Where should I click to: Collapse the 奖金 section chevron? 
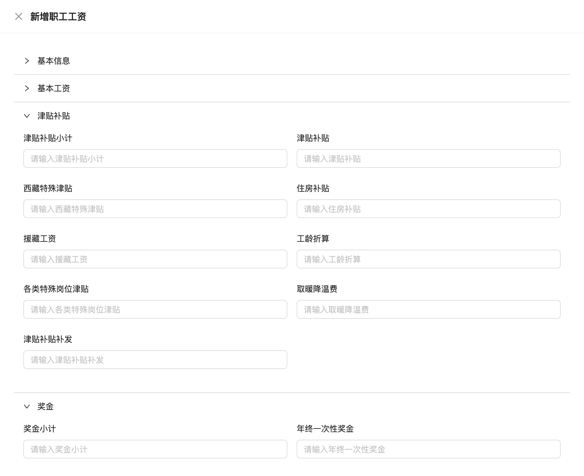(27, 406)
